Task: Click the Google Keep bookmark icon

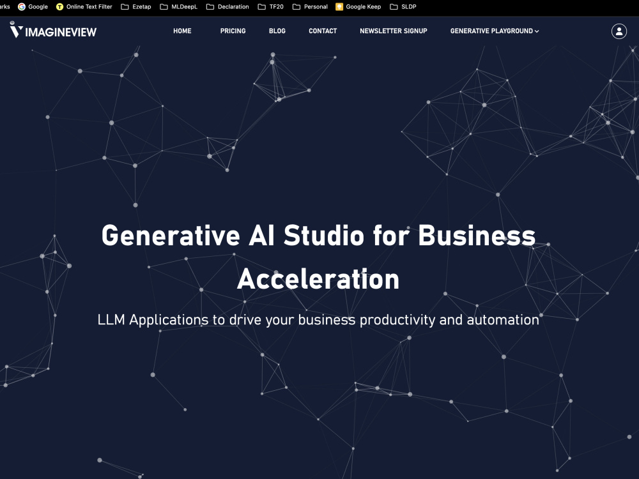Action: point(339,6)
